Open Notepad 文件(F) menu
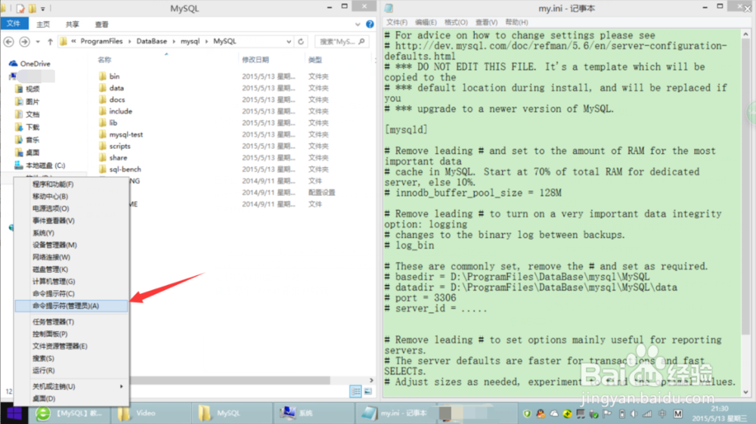This screenshot has height=424, width=756. 397,22
